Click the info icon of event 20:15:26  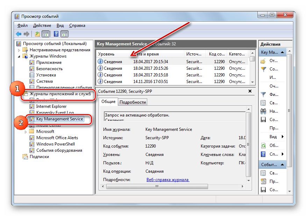[x=100, y=68]
